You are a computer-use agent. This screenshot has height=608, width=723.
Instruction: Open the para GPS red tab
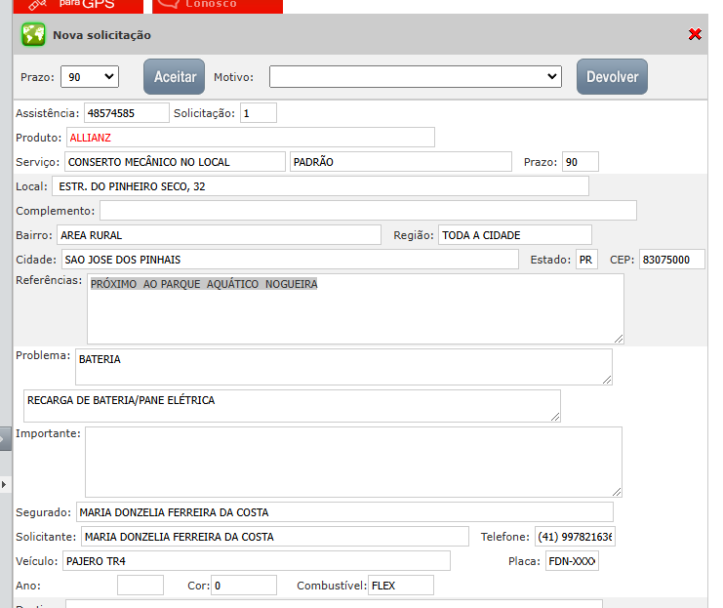[78, 6]
